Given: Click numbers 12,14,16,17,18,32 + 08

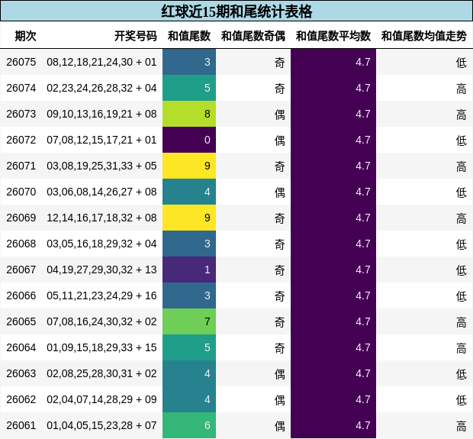Looking at the screenshot, I should [x=101, y=218].
